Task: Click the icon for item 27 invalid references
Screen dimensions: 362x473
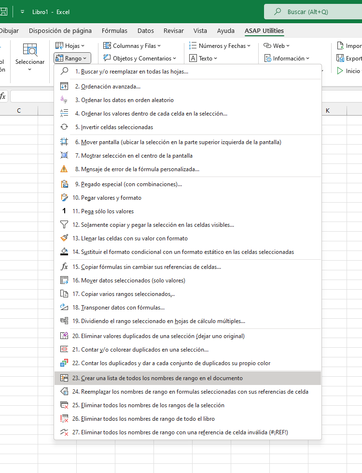Action: pyautogui.click(x=64, y=432)
